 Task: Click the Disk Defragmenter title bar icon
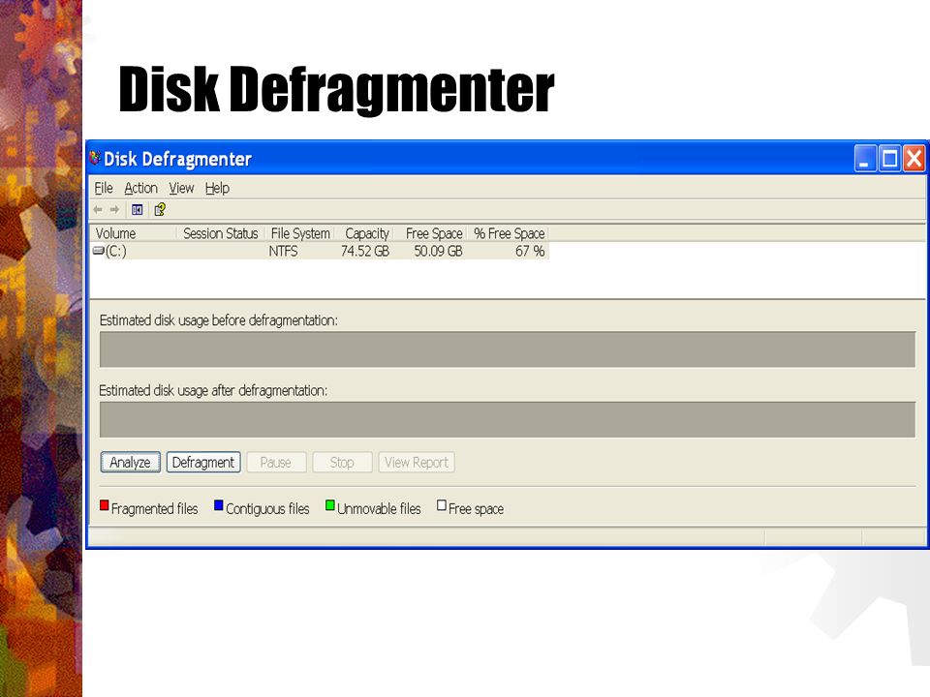click(x=95, y=158)
